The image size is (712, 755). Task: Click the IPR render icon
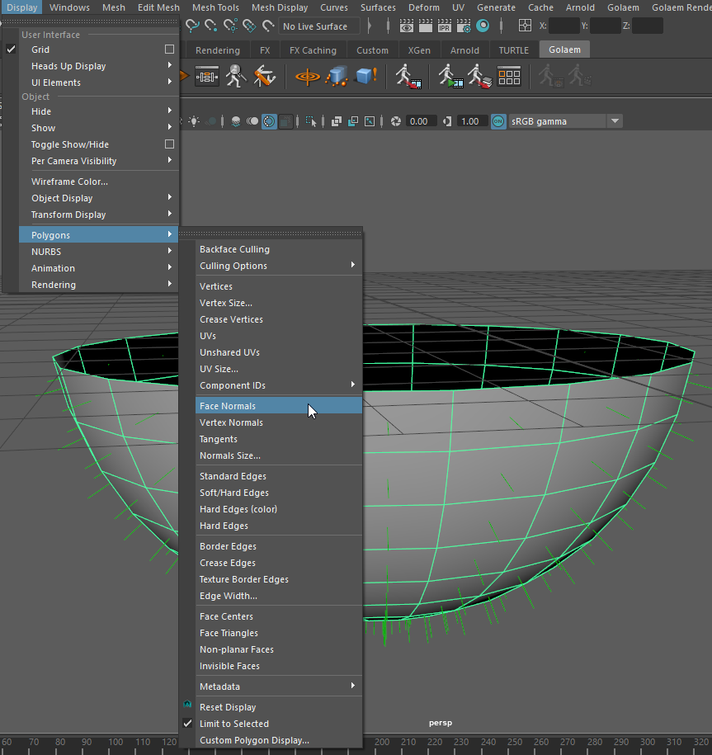[x=444, y=26]
